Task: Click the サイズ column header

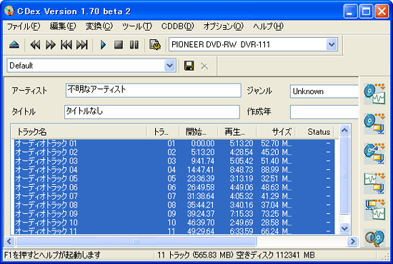Action: coord(276,131)
